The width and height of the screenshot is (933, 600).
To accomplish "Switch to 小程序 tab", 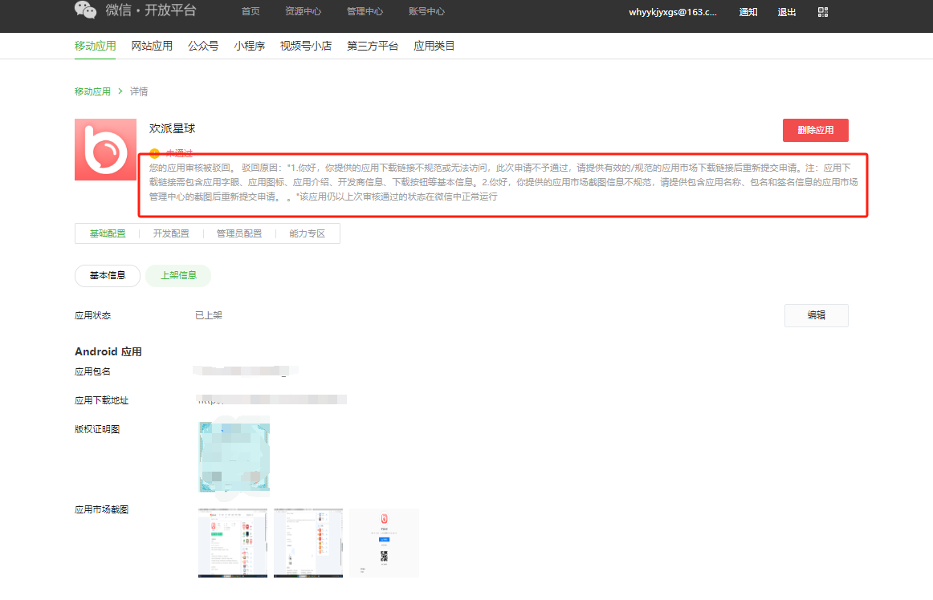I will (x=250, y=46).
